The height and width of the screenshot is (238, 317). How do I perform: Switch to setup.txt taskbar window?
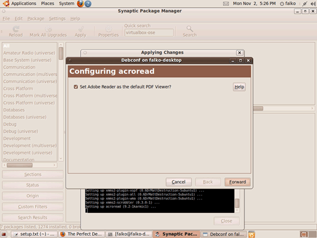(34, 234)
